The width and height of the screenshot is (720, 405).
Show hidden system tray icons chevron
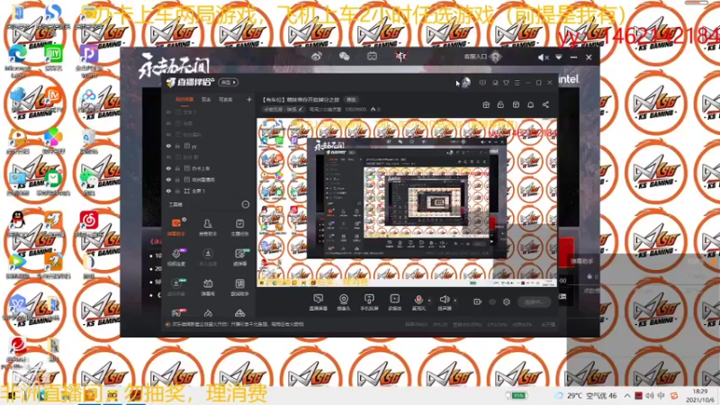[626, 395]
